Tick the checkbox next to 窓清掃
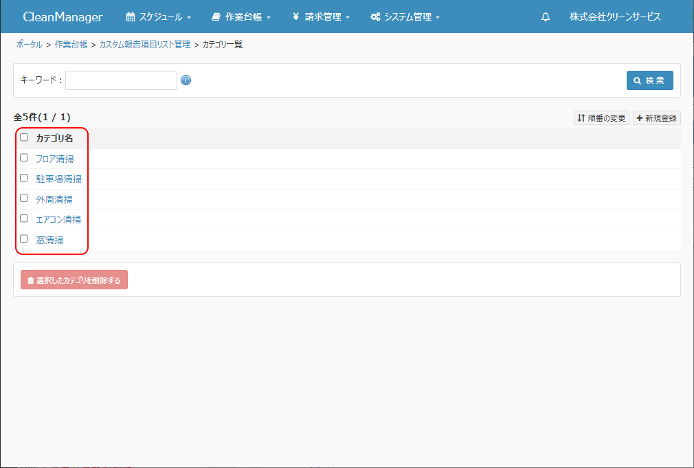Image resolution: width=694 pixels, height=468 pixels. (x=24, y=239)
